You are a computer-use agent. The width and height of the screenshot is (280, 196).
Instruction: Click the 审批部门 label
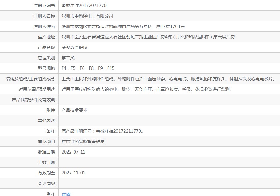[46, 142]
